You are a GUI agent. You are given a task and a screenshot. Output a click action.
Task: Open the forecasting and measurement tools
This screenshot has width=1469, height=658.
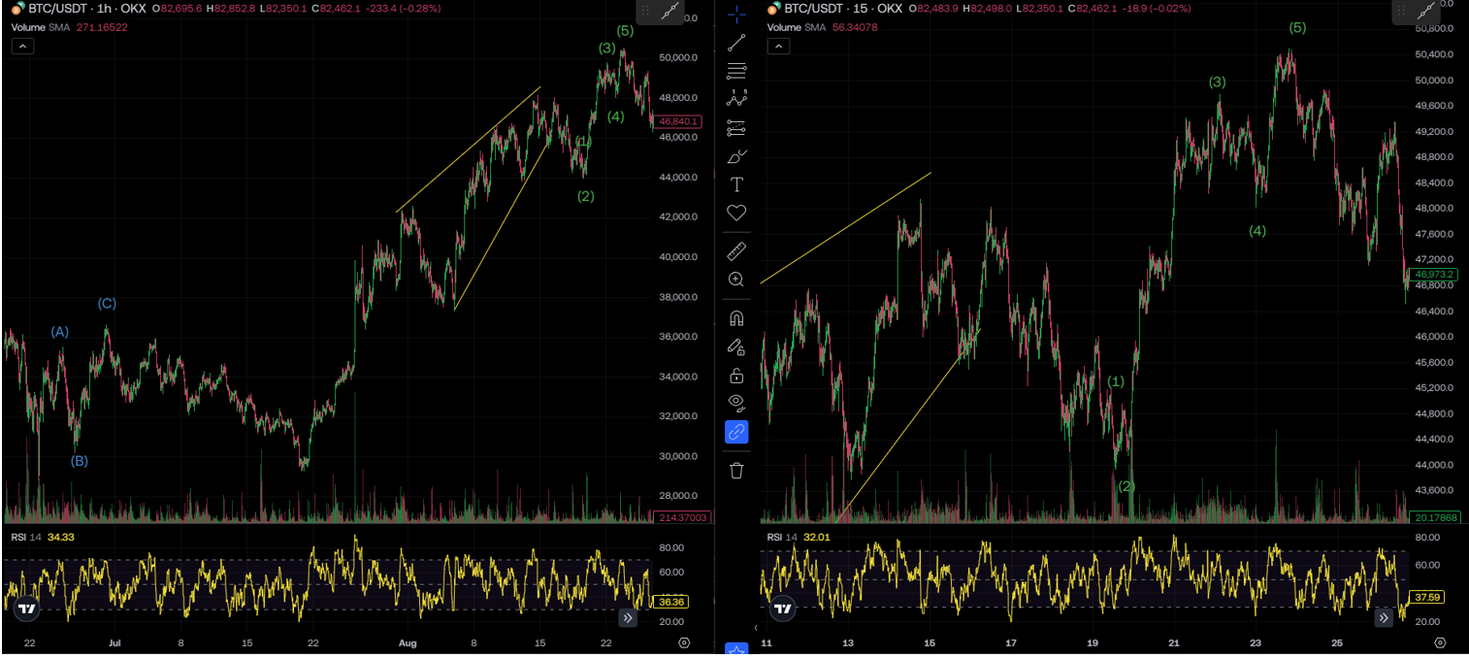[x=736, y=127]
